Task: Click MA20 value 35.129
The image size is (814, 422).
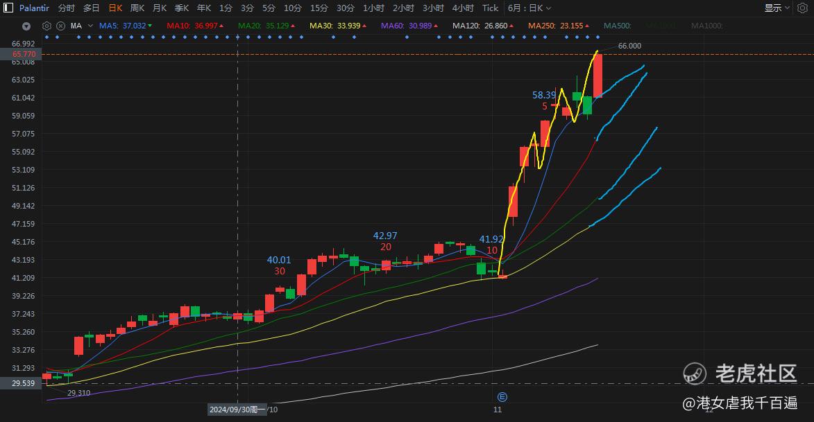Action: pyautogui.click(x=277, y=26)
